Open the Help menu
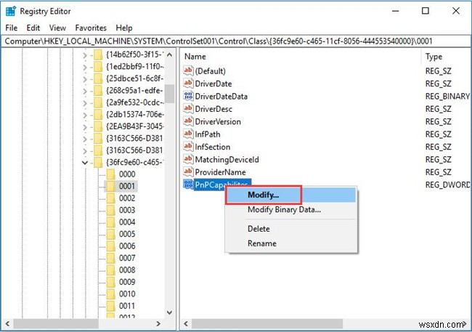The width and height of the screenshot is (472, 332). coord(124,28)
